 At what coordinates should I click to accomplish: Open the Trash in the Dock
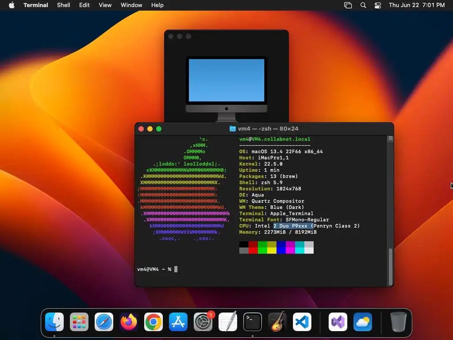[x=399, y=322]
